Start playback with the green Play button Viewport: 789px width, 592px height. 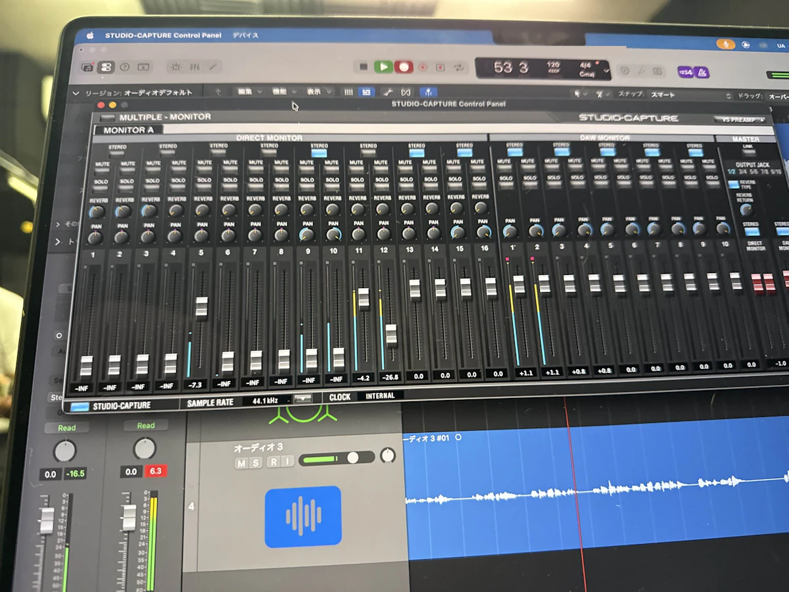click(x=383, y=67)
